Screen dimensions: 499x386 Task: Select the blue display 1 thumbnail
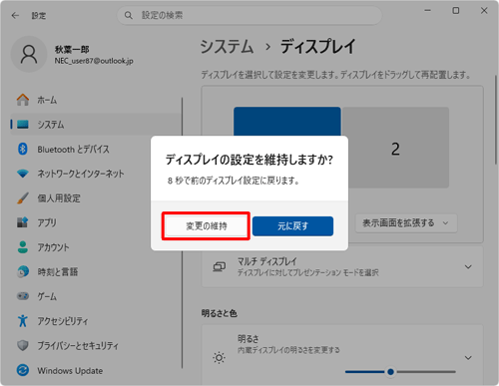(x=287, y=121)
